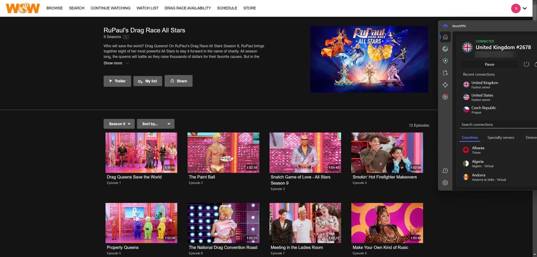Open Snatch Game of Love thumbnail
Image resolution: width=537 pixels, height=257 pixels.
[305, 152]
